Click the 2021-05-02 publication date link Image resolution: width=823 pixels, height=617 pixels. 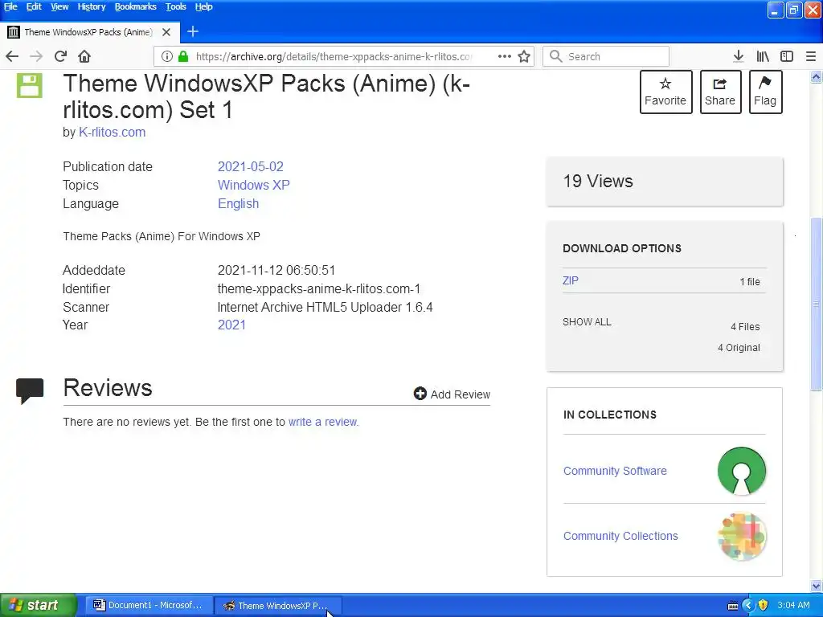coord(251,167)
